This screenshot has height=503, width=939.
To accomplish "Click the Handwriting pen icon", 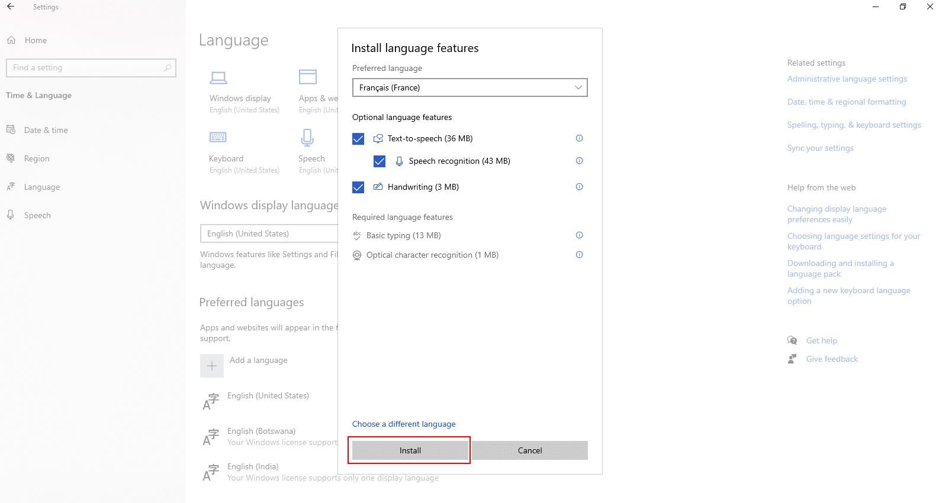I will tap(378, 187).
